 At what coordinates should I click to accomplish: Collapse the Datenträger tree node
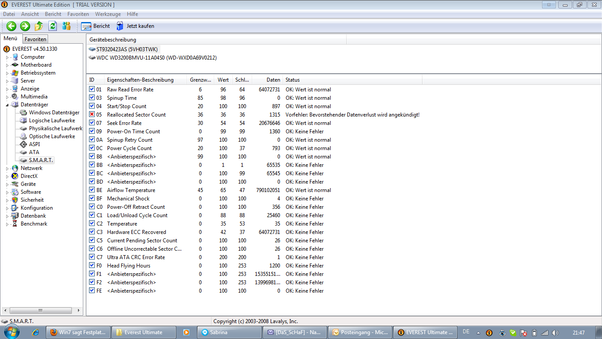pos(7,105)
